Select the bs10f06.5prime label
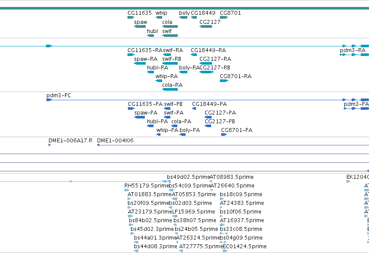Viewport: 369px width, 253px height. 241,212
